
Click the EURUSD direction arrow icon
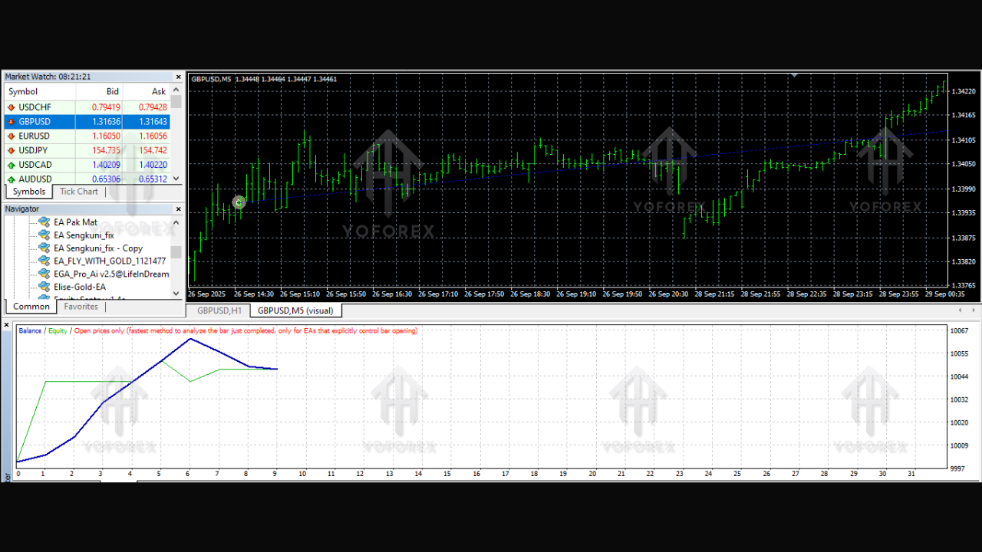[x=11, y=136]
